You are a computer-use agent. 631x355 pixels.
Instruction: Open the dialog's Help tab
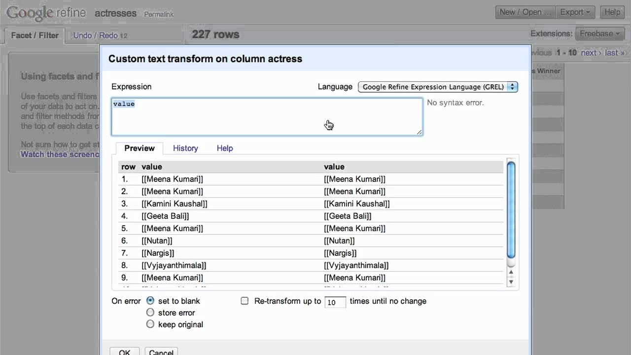click(x=225, y=148)
